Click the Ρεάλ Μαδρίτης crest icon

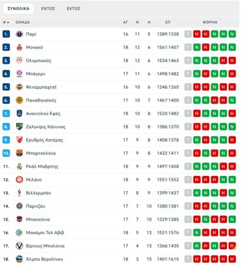click(19, 167)
